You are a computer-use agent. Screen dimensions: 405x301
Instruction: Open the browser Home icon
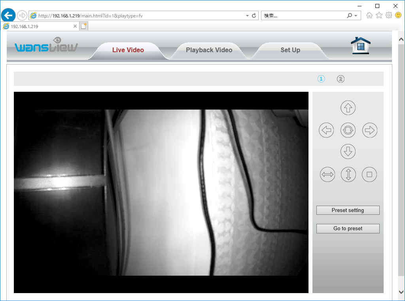point(369,15)
